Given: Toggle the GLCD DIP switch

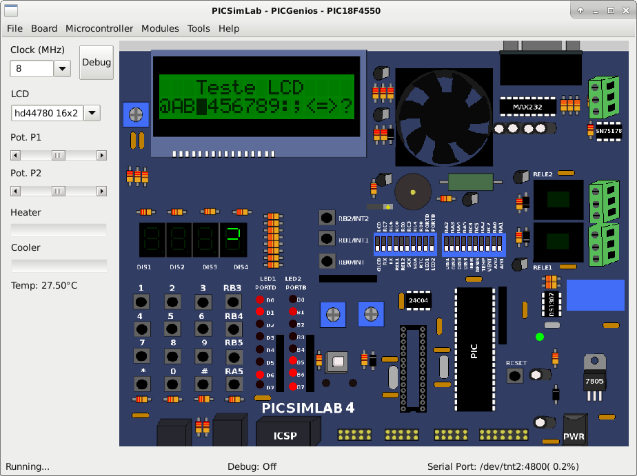Looking at the screenshot, I should pyautogui.click(x=377, y=244).
